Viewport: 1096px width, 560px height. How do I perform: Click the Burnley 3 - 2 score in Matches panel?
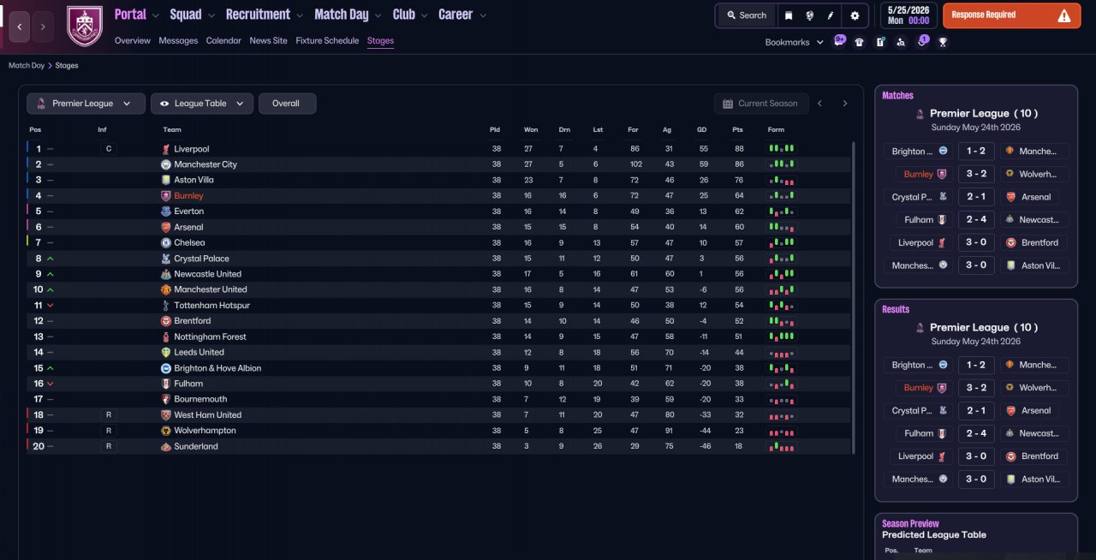(976, 174)
